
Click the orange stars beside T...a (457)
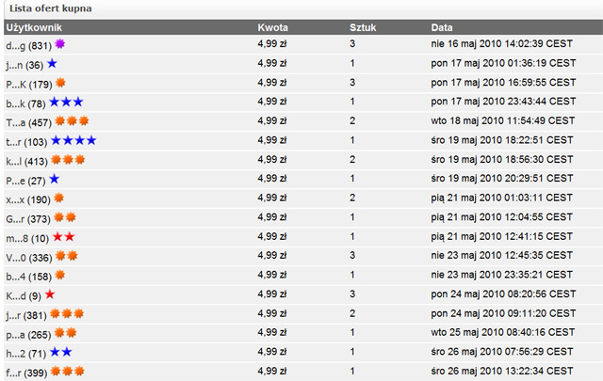72,121
